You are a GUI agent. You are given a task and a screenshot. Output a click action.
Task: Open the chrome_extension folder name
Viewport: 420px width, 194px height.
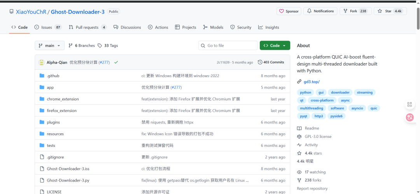click(x=63, y=99)
